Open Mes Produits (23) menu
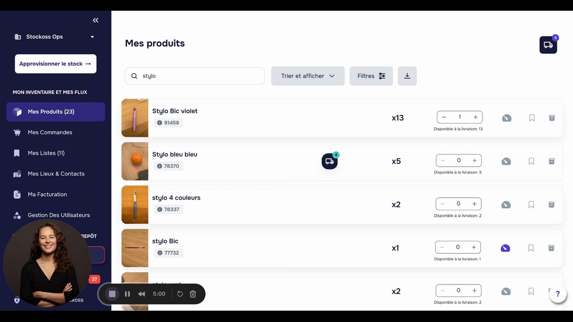This screenshot has height=322, width=573. pos(56,112)
